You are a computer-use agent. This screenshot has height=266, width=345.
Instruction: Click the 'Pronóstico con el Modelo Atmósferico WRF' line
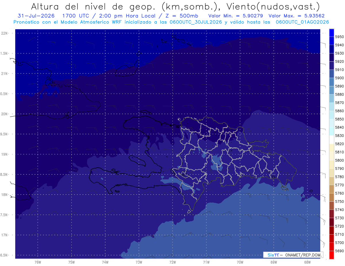click(x=67, y=22)
